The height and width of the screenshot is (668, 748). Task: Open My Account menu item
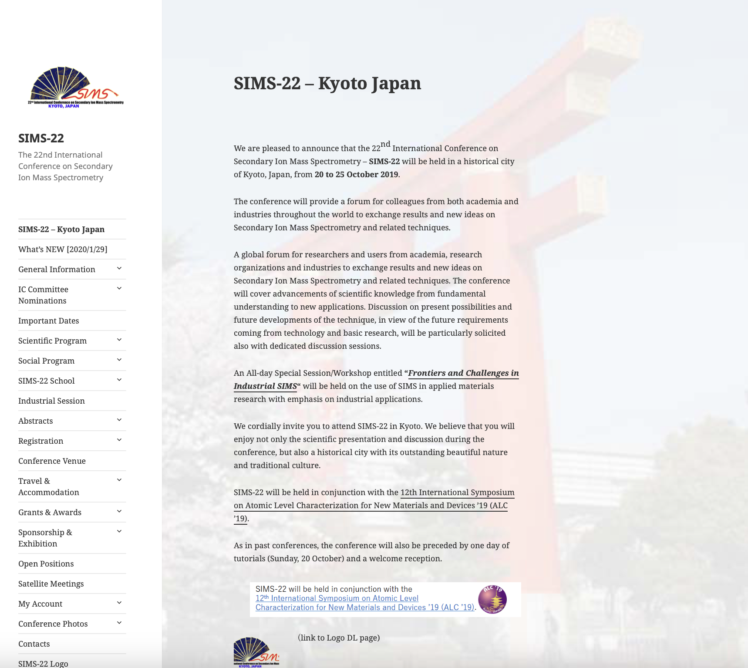[x=40, y=604]
